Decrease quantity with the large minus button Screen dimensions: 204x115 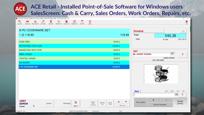pos(166,100)
